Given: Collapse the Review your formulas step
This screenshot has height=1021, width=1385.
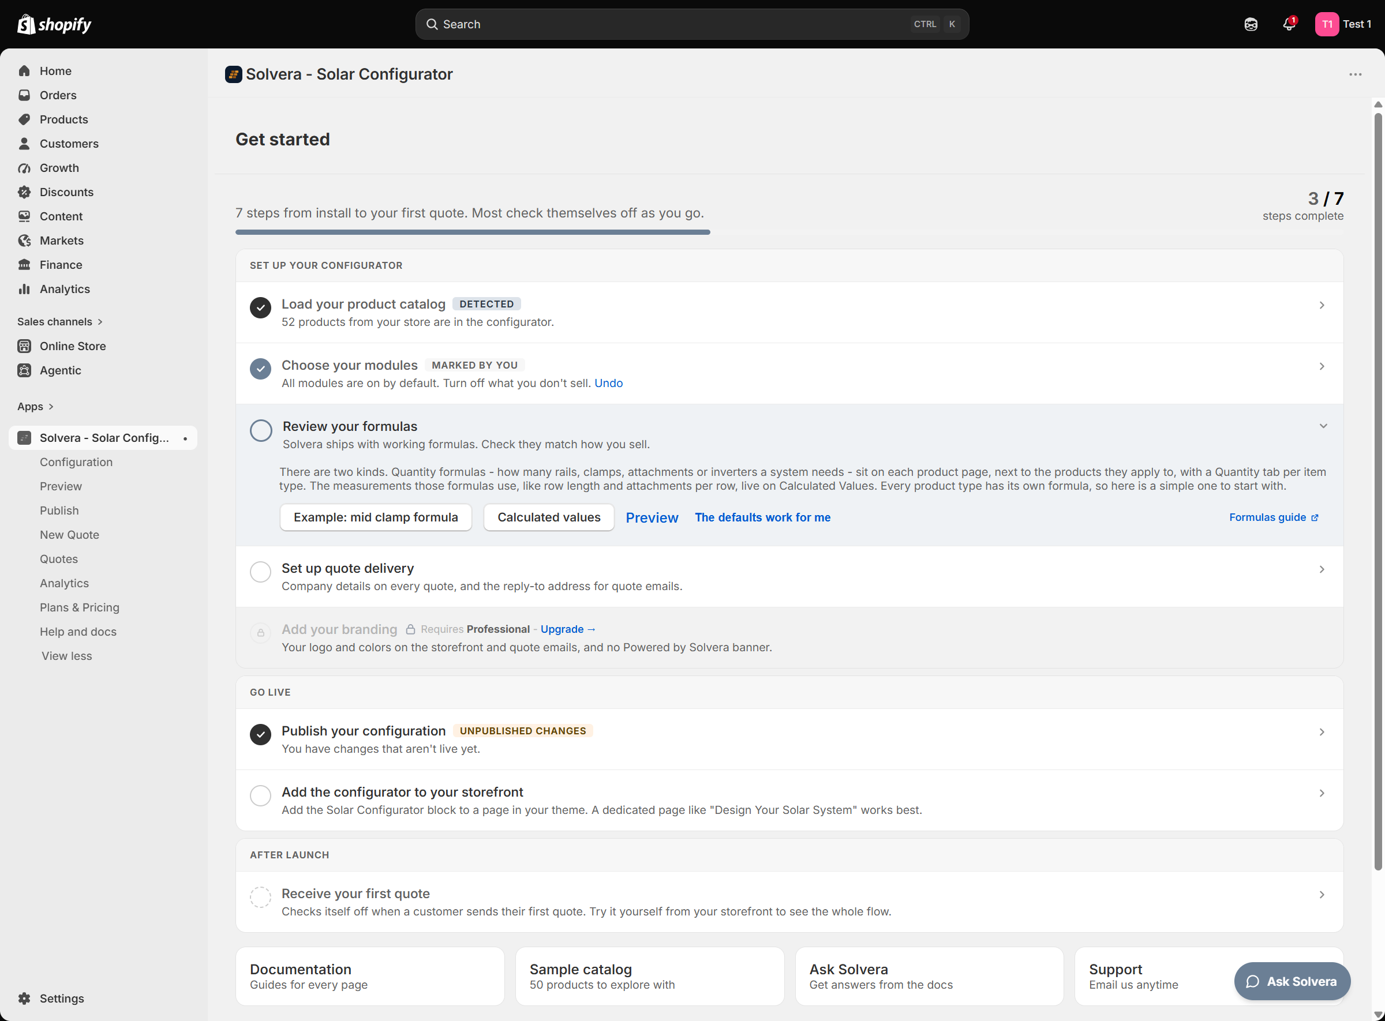Looking at the screenshot, I should click(x=1323, y=426).
